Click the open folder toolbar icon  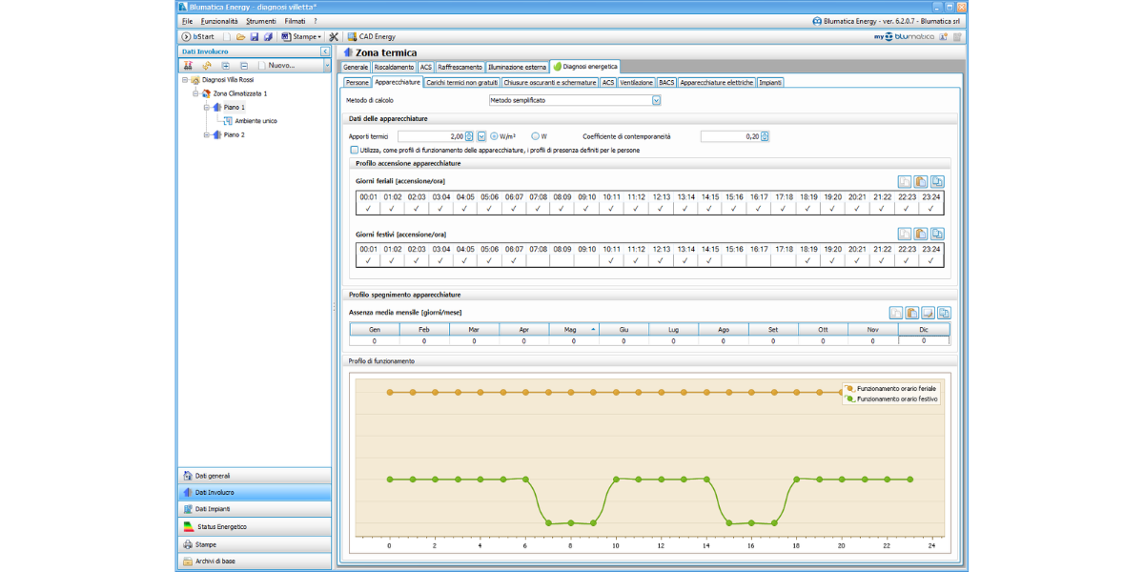(240, 36)
